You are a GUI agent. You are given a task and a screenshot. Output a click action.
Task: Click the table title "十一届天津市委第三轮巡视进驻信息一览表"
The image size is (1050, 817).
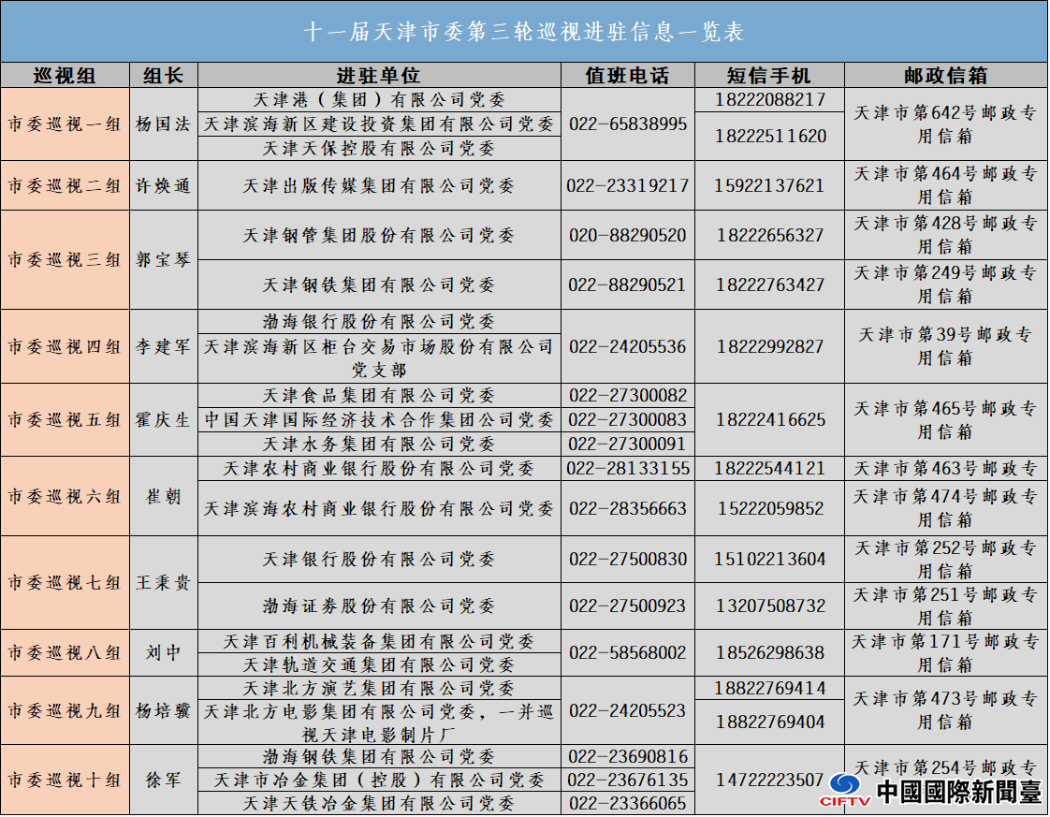524,32
